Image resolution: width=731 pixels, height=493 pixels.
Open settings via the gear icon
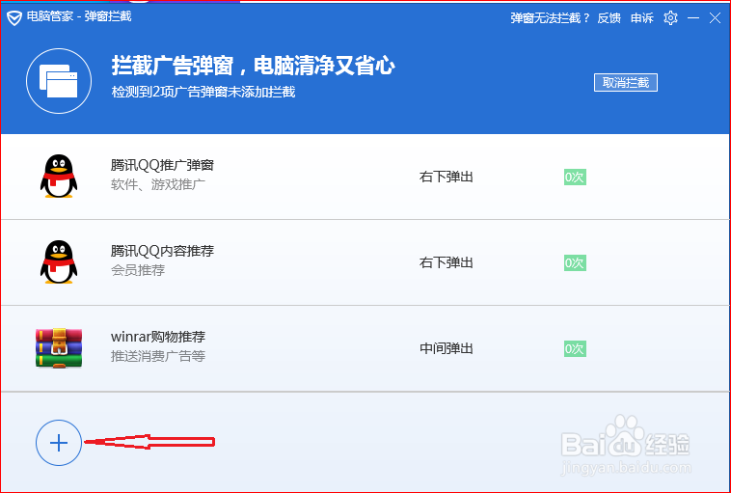(670, 18)
